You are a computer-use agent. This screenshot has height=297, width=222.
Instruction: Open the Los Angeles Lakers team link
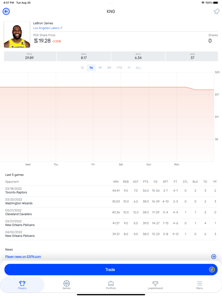pyautogui.click(x=47, y=28)
